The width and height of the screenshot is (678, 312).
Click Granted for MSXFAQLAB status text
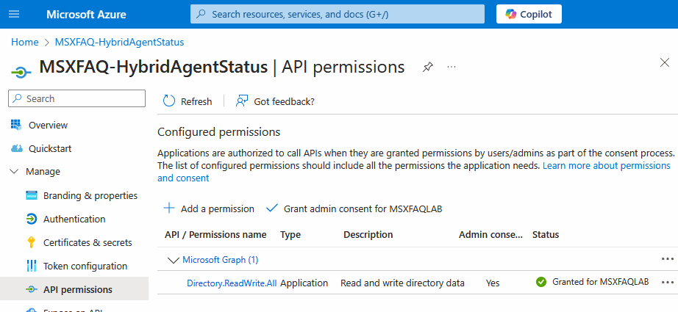click(600, 282)
